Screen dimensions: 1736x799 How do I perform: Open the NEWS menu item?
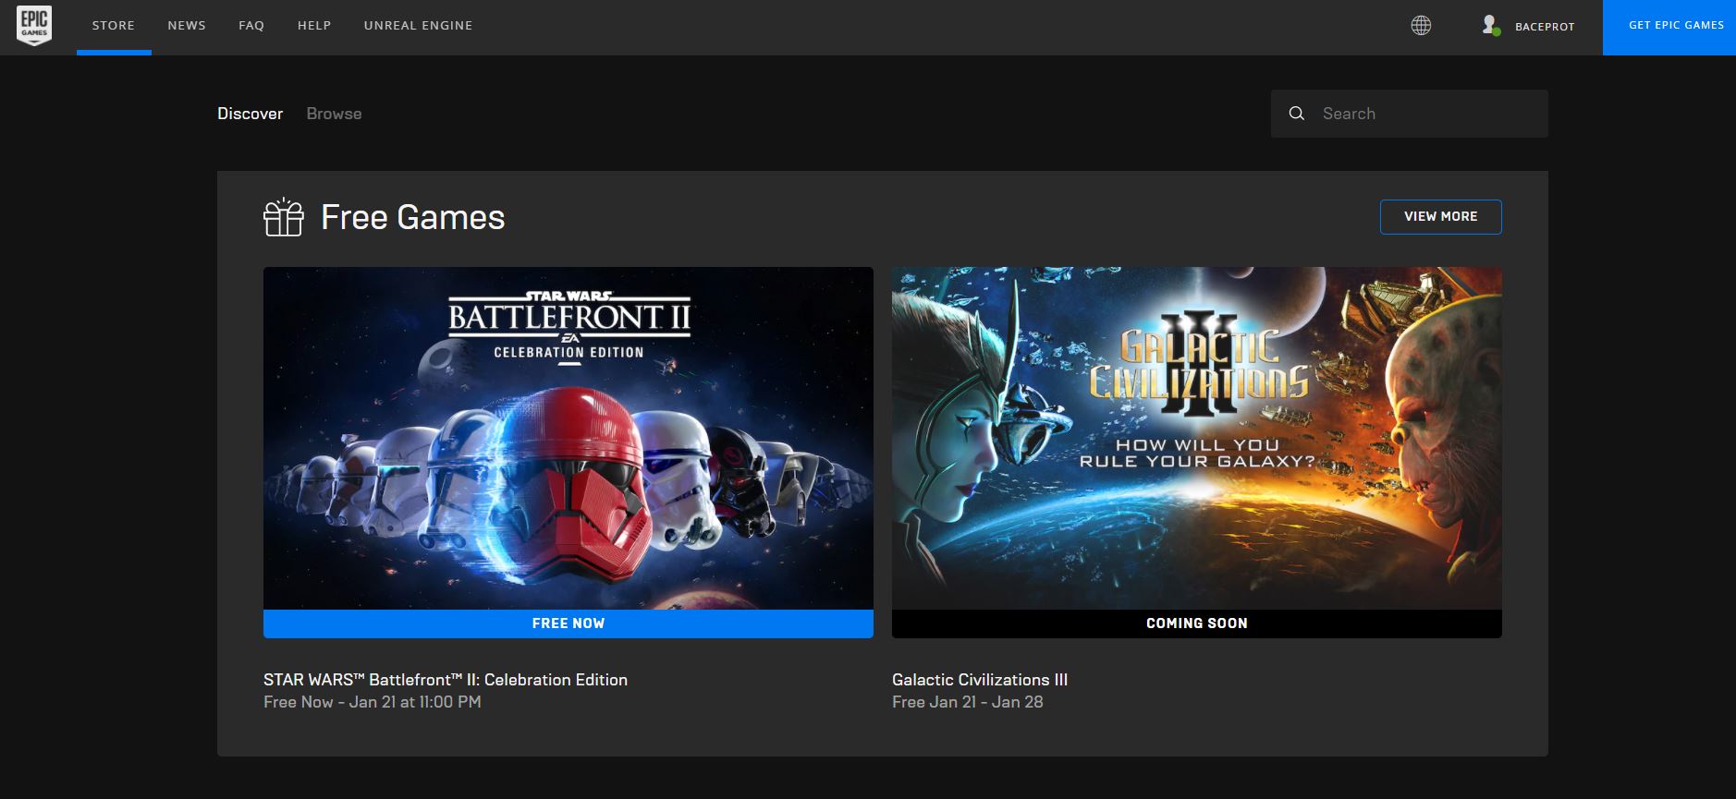(x=187, y=26)
